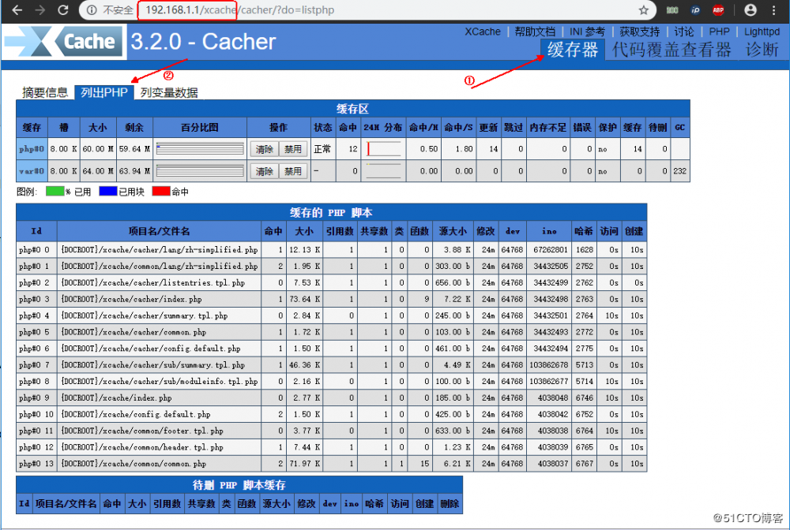This screenshot has width=790, height=530.
Task: Select row cacher/common.php
Action: tap(331, 332)
